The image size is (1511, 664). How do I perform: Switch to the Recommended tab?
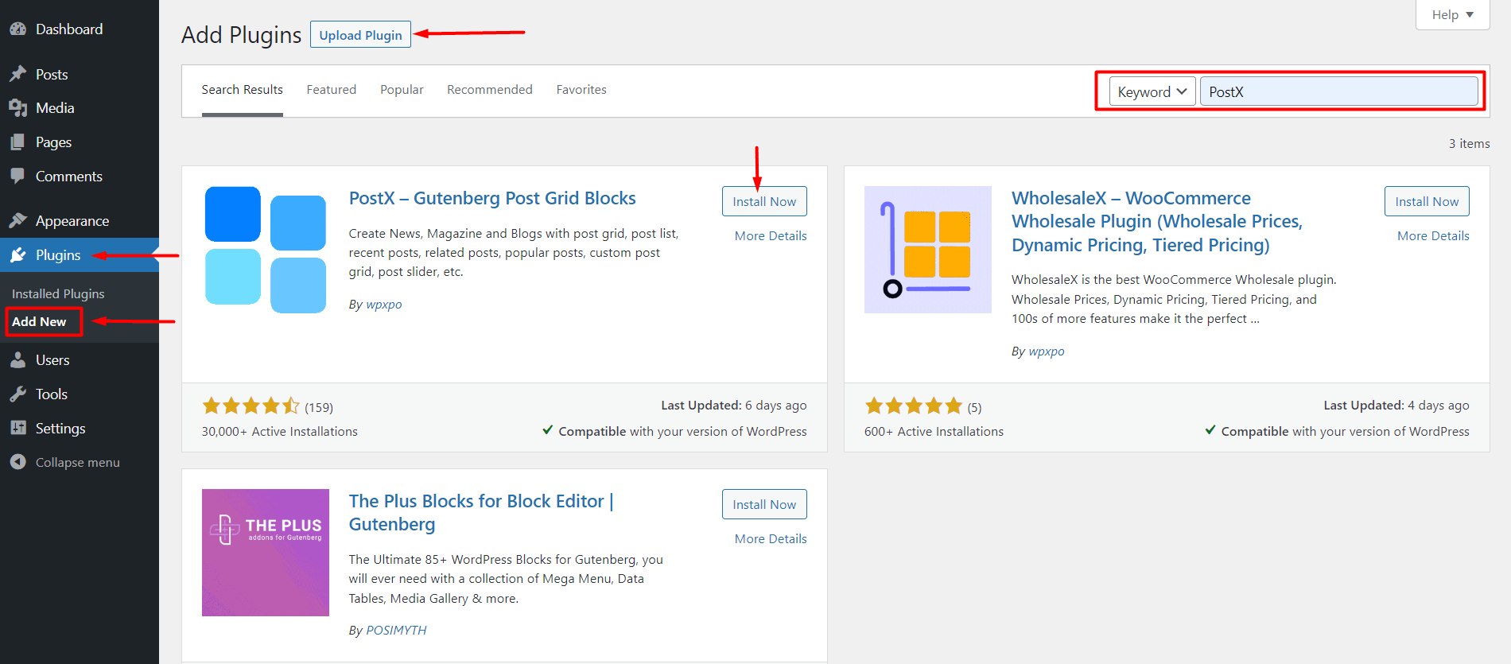coord(490,90)
